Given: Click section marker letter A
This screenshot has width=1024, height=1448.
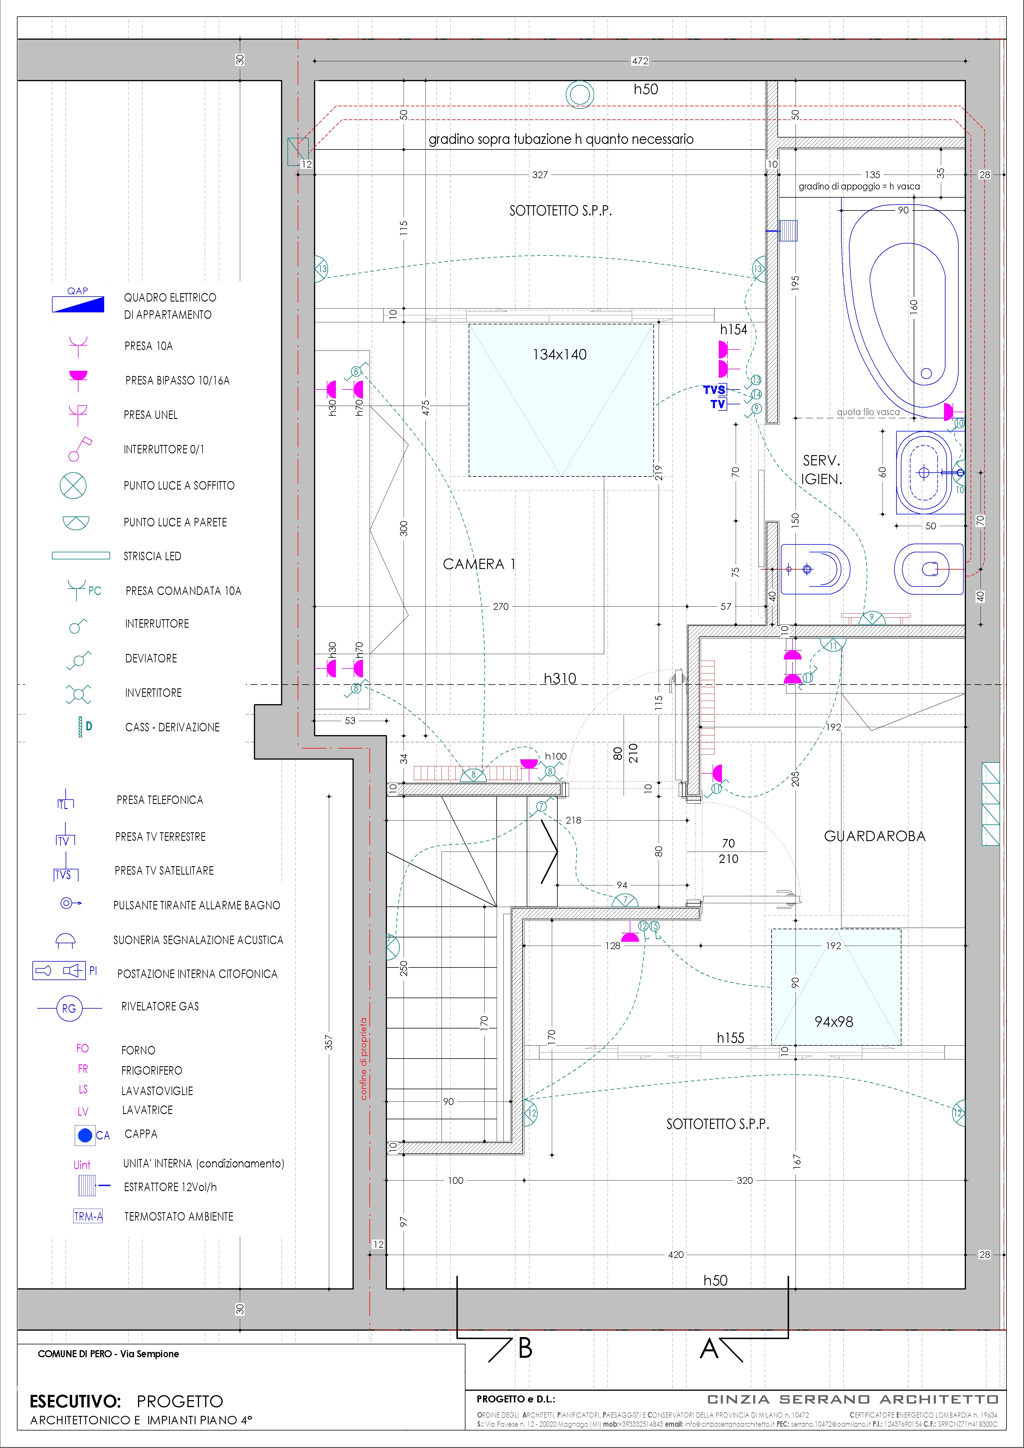Looking at the screenshot, I should [x=709, y=1348].
